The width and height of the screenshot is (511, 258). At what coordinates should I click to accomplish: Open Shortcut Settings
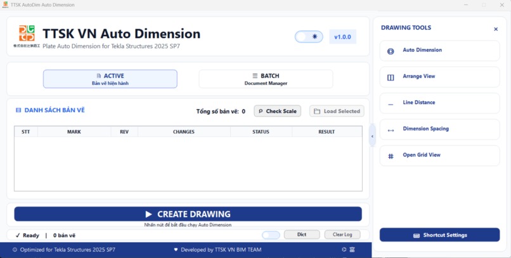coord(439,235)
